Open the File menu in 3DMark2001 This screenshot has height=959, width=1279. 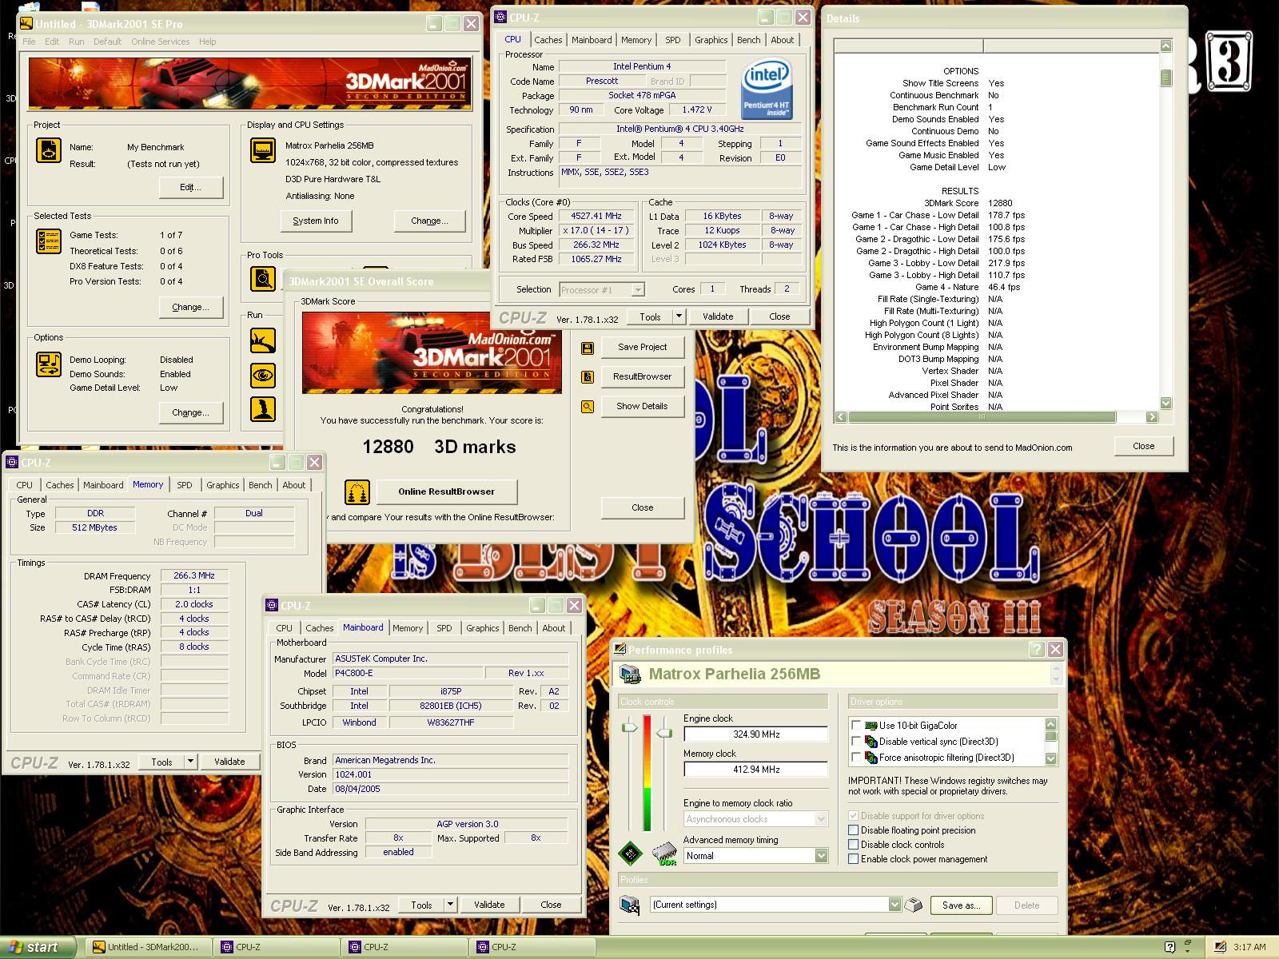click(x=29, y=42)
